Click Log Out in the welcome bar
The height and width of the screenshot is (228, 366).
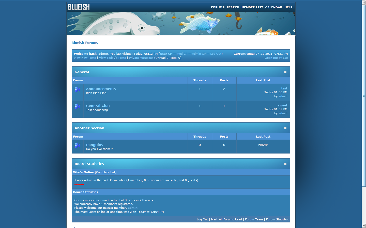(x=216, y=54)
